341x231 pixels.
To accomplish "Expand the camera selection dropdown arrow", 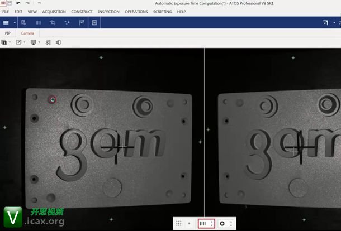I will (10, 42).
